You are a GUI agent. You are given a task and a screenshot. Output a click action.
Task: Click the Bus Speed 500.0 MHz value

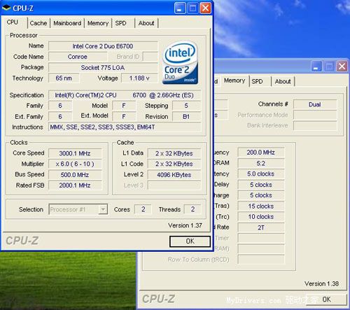[75, 175]
